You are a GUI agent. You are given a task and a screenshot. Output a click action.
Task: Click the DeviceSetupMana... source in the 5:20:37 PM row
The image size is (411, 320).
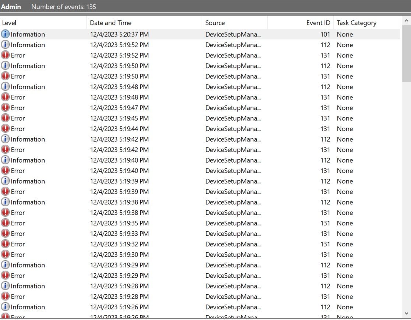tap(233, 34)
